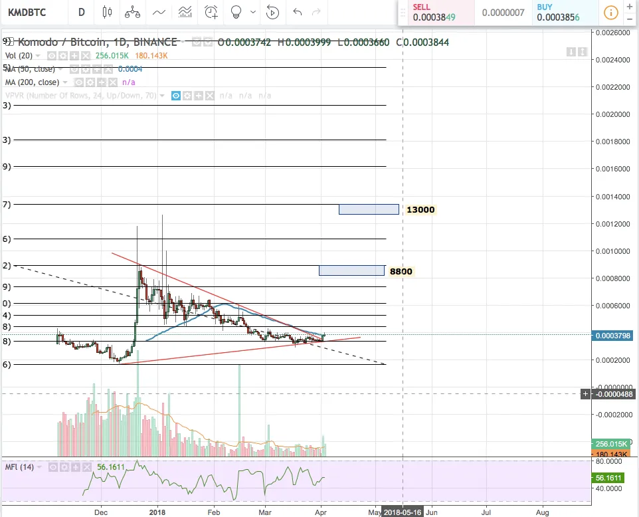Viewport: 639px width, 517px height.
Task: Click the orange order info icon
Action: [610, 13]
